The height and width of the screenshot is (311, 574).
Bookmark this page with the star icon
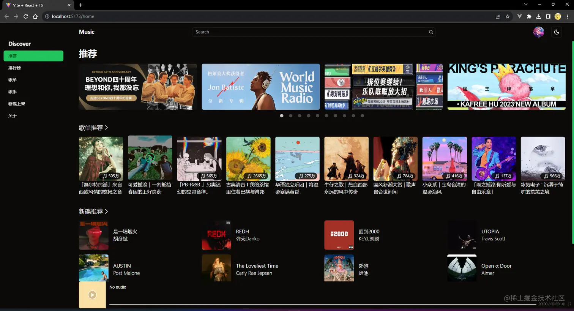point(508,16)
